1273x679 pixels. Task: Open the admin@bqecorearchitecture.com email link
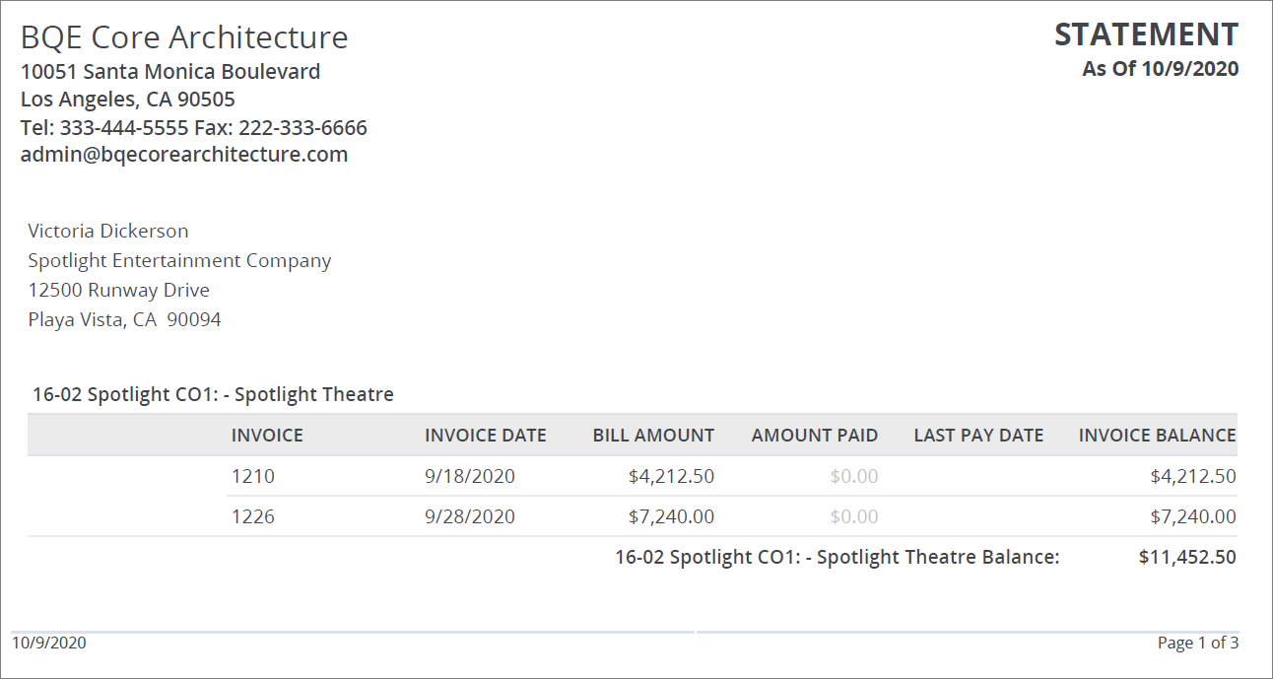[x=183, y=154]
